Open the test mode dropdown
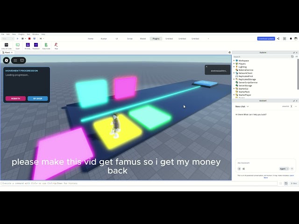The height and width of the screenshot is (224, 299). pyautogui.click(x=8, y=39)
